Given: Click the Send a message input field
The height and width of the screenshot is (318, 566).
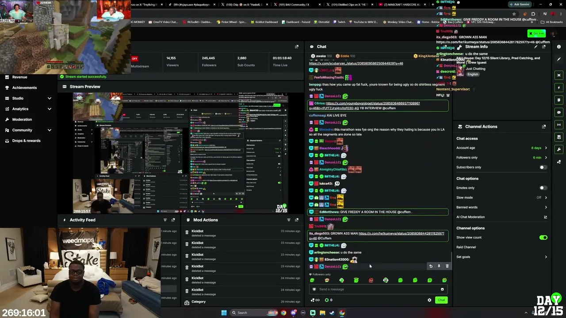Looking at the screenshot, I should click(x=379, y=289).
